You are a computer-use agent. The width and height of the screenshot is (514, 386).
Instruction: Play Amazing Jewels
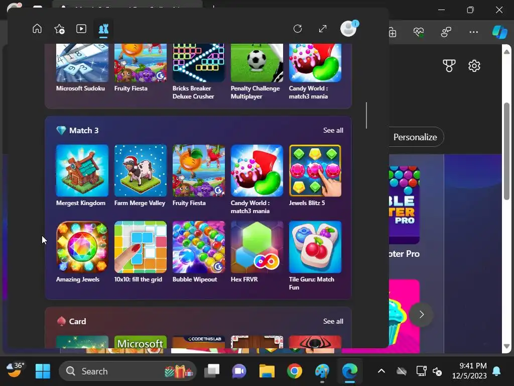pos(82,252)
